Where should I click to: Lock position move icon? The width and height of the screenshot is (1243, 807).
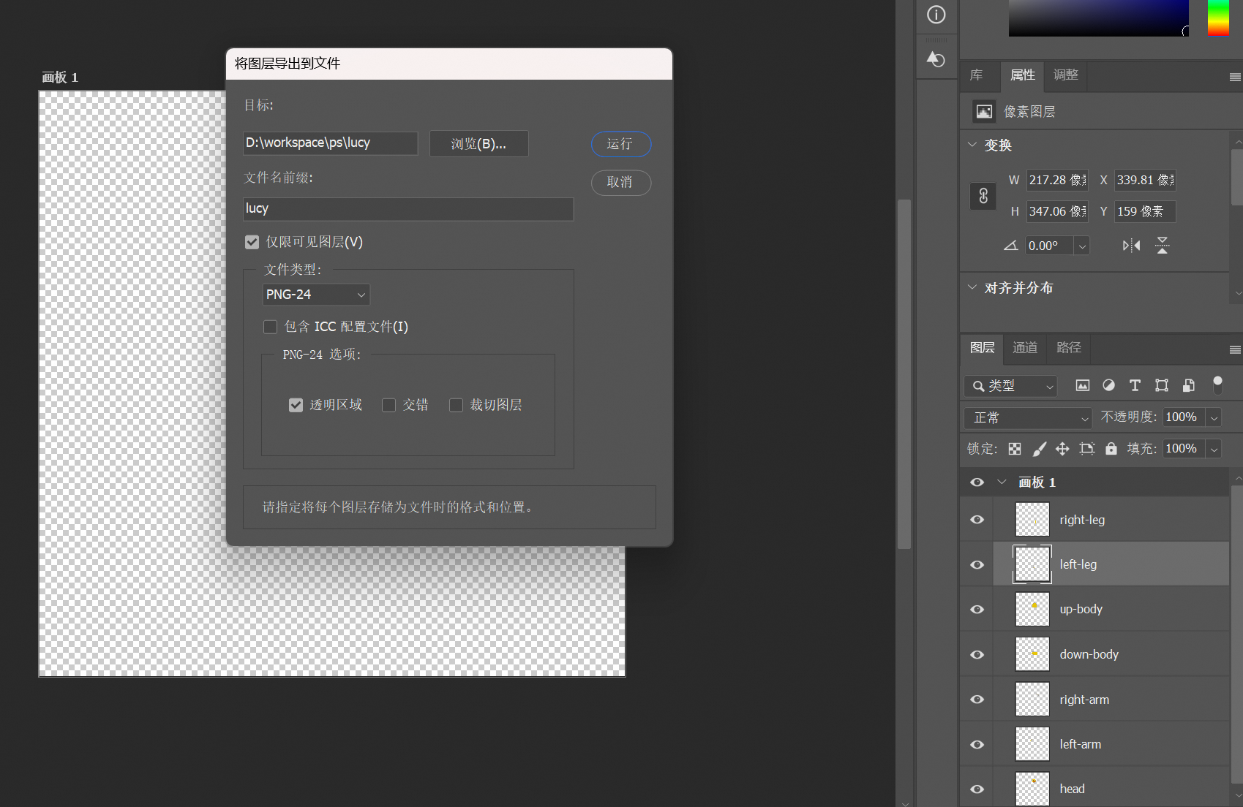click(1062, 449)
